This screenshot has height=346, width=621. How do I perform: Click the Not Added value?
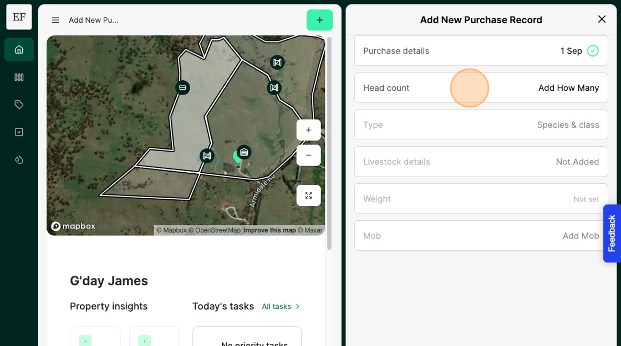point(577,162)
